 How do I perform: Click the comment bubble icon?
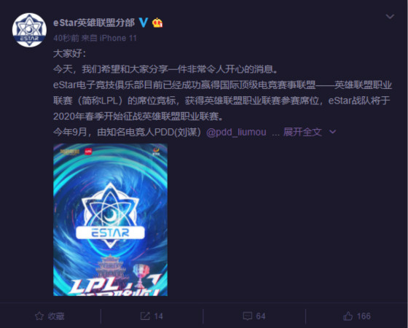tap(247, 316)
